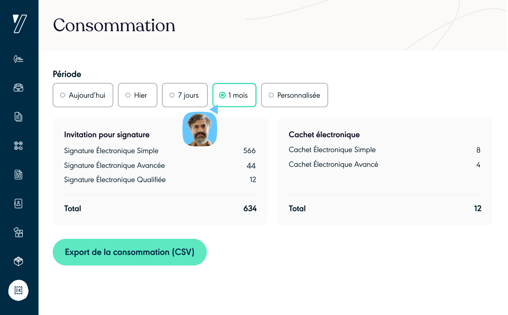Click the Signature Électronique Simple row

(111, 151)
